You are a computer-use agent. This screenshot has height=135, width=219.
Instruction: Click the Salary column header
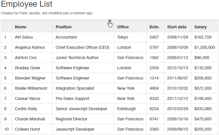click(x=201, y=27)
